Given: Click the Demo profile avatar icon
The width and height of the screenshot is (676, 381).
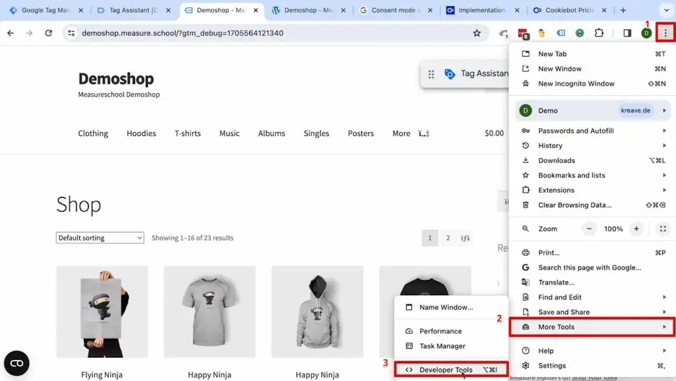Looking at the screenshot, I should tap(646, 32).
